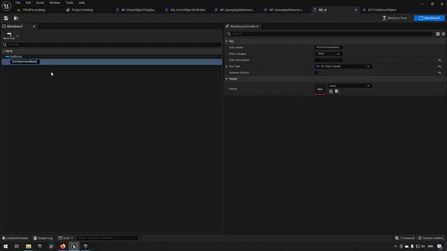
Task: Collapse the Parent section in details
Action: pos(226,79)
